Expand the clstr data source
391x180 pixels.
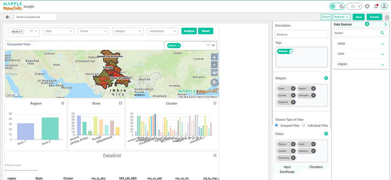coord(383,54)
